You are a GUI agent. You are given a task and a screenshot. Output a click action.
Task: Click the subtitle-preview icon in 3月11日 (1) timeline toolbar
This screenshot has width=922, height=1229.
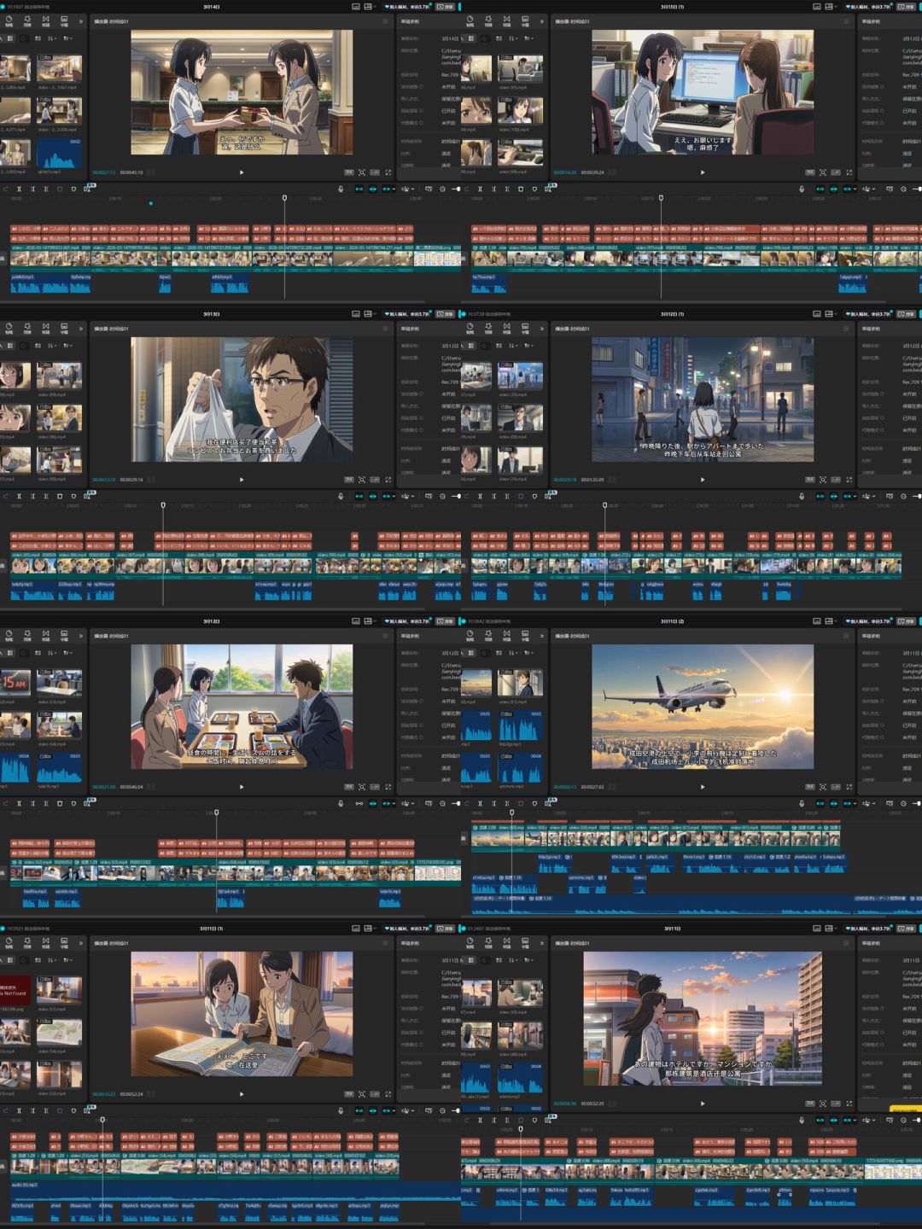click(429, 1110)
